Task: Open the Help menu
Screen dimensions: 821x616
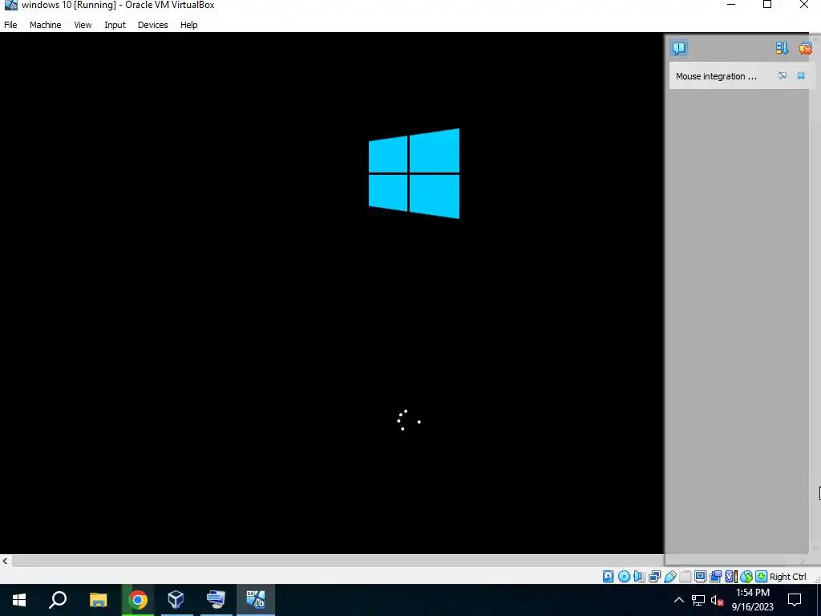Action: coord(189,25)
